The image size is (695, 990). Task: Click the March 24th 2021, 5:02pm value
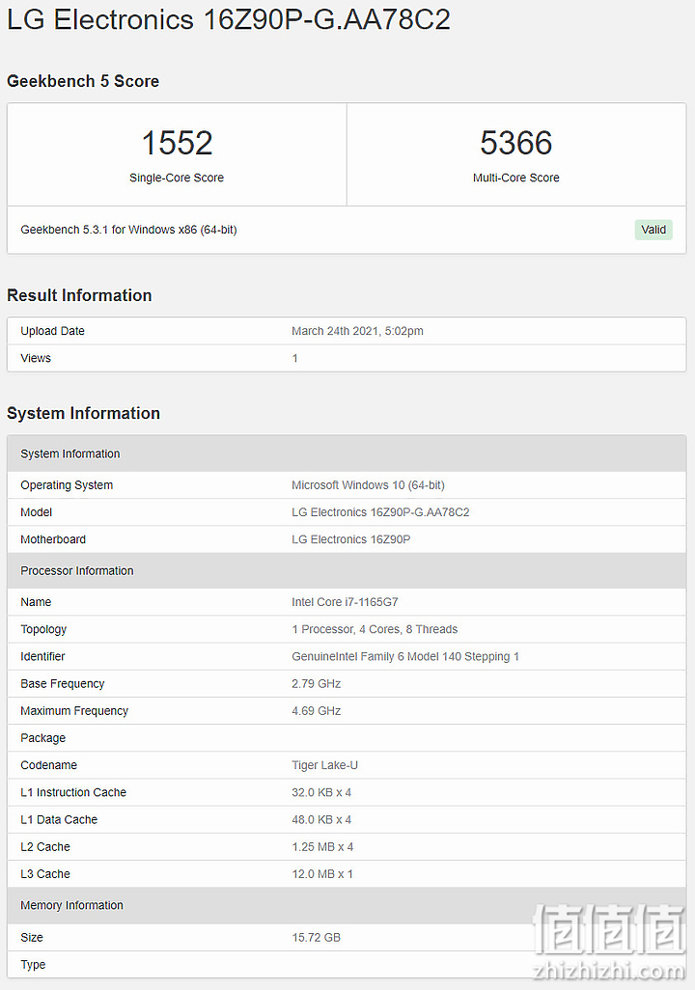coord(357,331)
